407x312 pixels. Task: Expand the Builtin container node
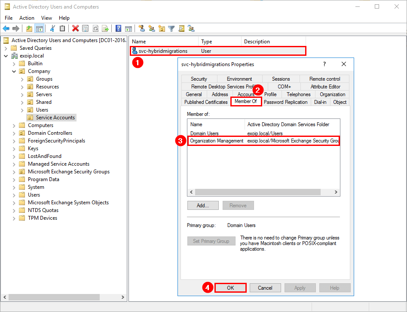pos(14,64)
